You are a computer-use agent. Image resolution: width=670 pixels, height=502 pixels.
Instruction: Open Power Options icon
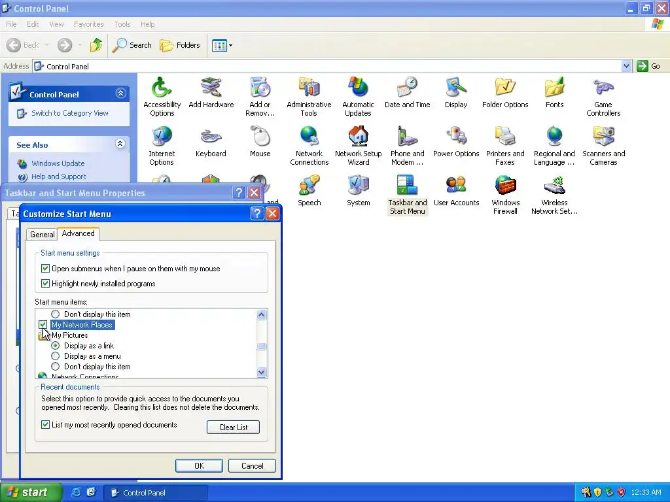pyautogui.click(x=456, y=142)
